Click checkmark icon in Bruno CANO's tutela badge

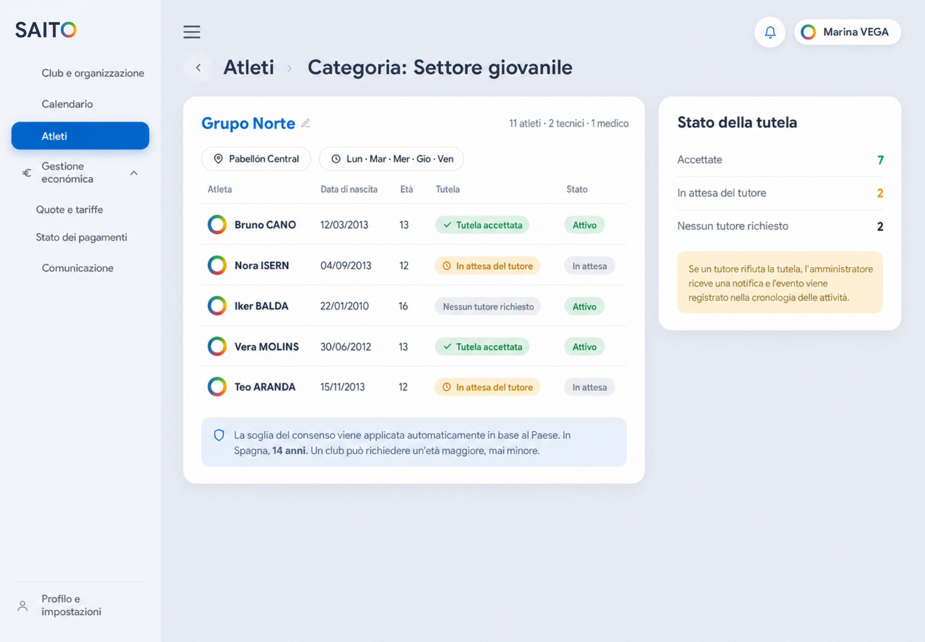447,225
